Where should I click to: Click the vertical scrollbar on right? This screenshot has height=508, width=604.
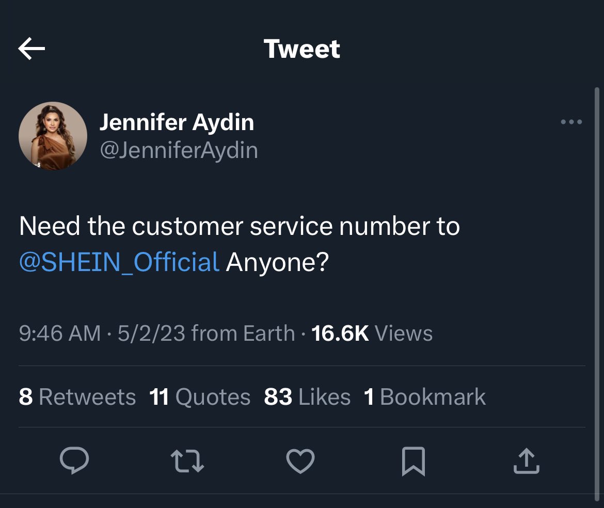click(597, 295)
